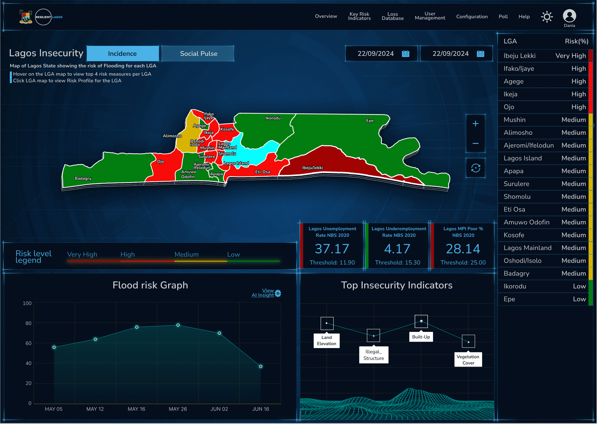Click the JUN 16 data point on graph
This screenshot has width=597, height=424.
(x=261, y=366)
